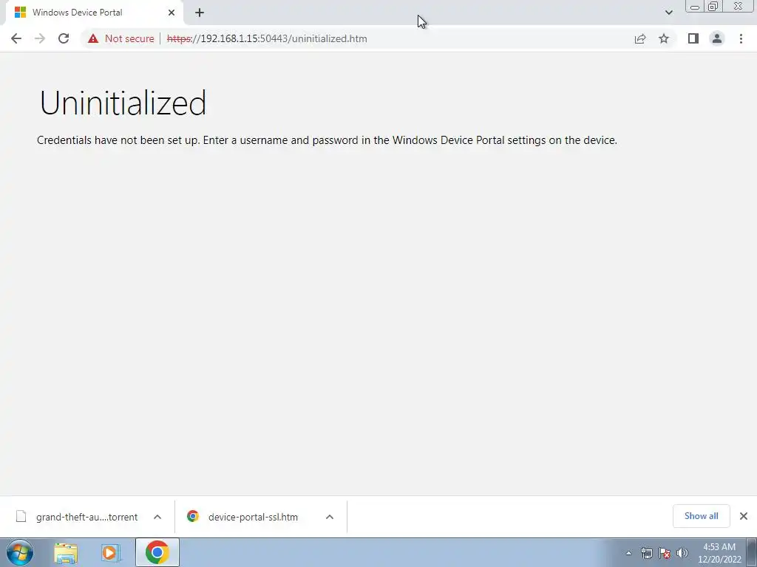Viewport: 757px width, 567px height.
Task: Open the Action Center flag icon
Action: (665, 553)
